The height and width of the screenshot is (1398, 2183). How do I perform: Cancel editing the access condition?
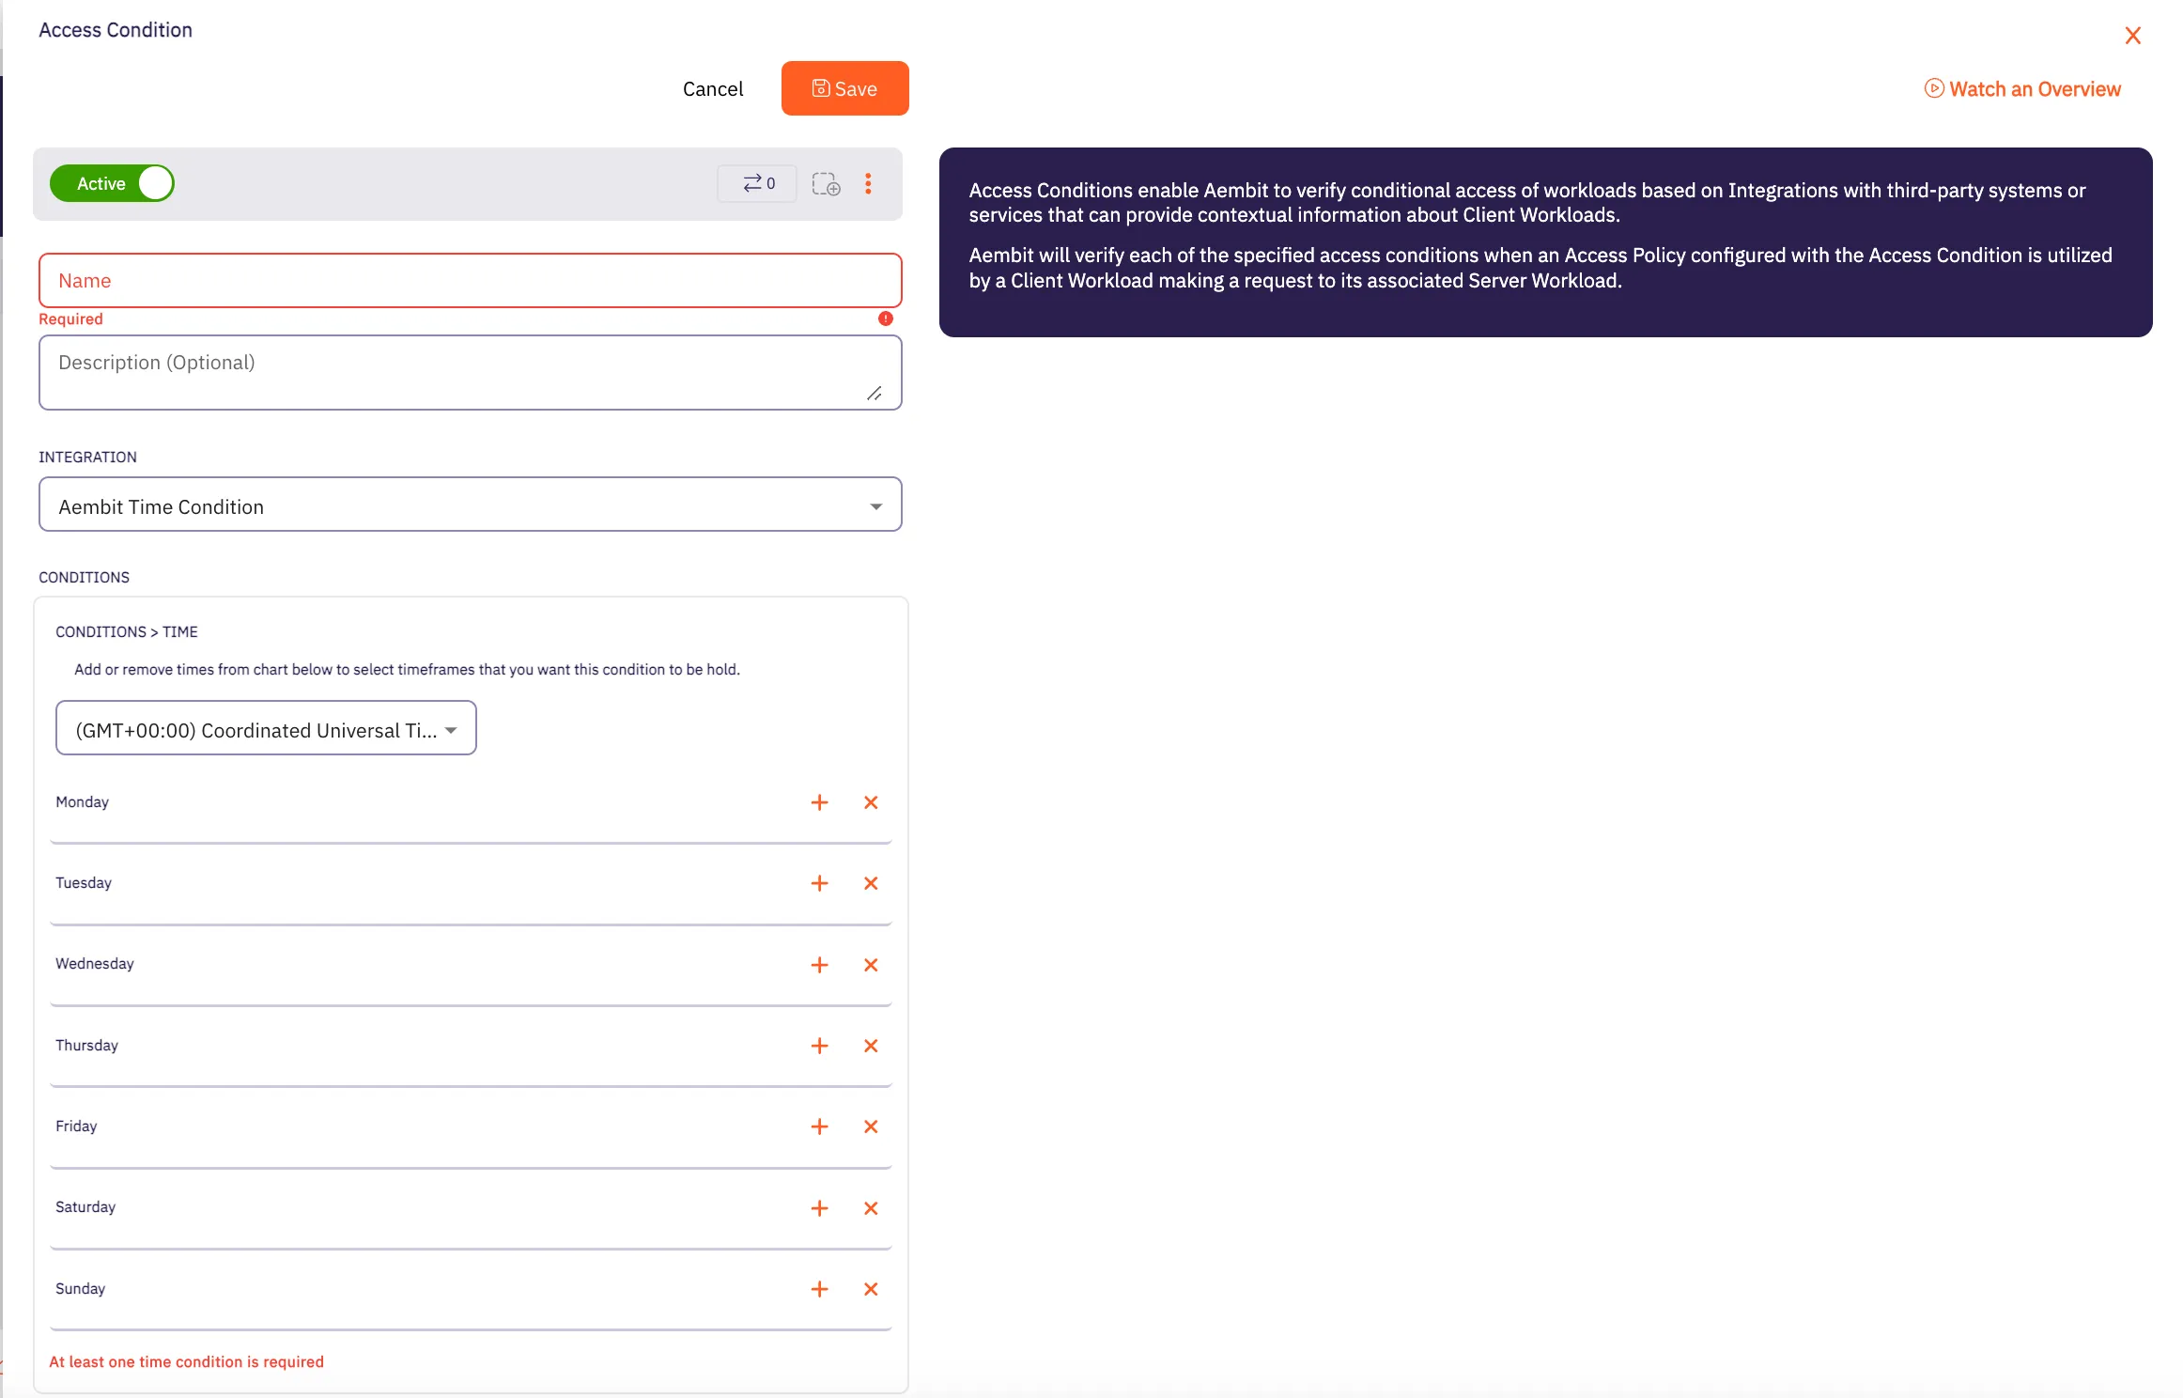click(x=713, y=88)
